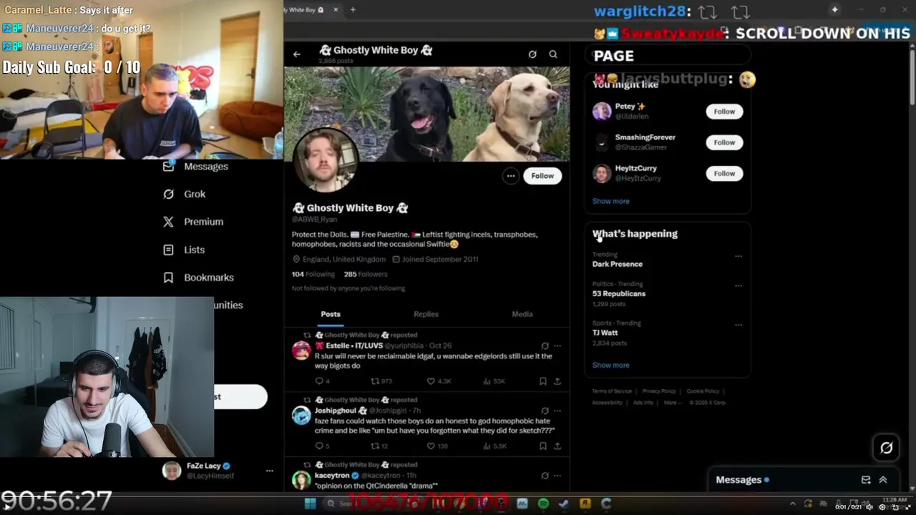Image resolution: width=916 pixels, height=515 pixels.
Task: Open the Privacy Policy footer link
Action: click(659, 391)
